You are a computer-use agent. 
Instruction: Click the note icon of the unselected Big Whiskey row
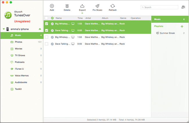tap(52, 37)
